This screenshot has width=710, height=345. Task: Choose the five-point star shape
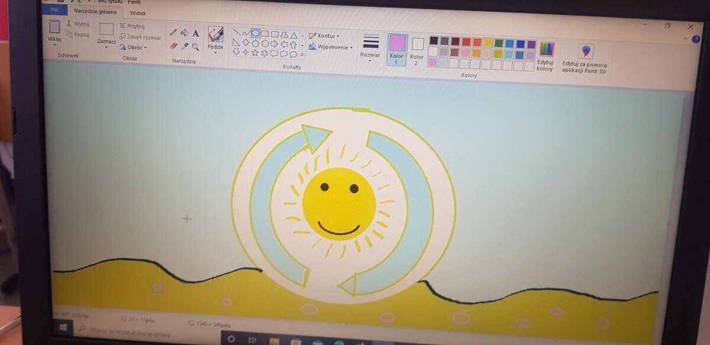point(255,53)
